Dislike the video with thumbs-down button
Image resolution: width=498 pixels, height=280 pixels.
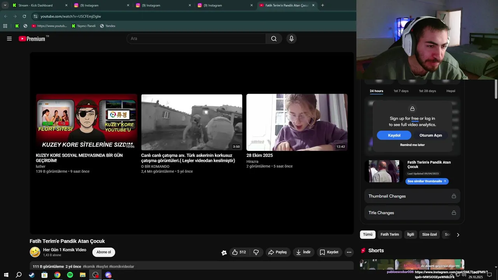click(x=256, y=252)
